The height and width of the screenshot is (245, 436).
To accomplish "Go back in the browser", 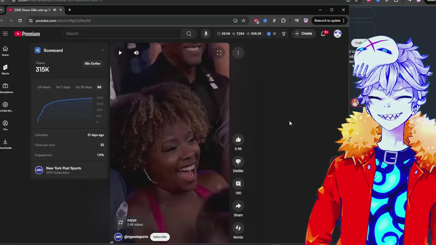I will point(2,21).
